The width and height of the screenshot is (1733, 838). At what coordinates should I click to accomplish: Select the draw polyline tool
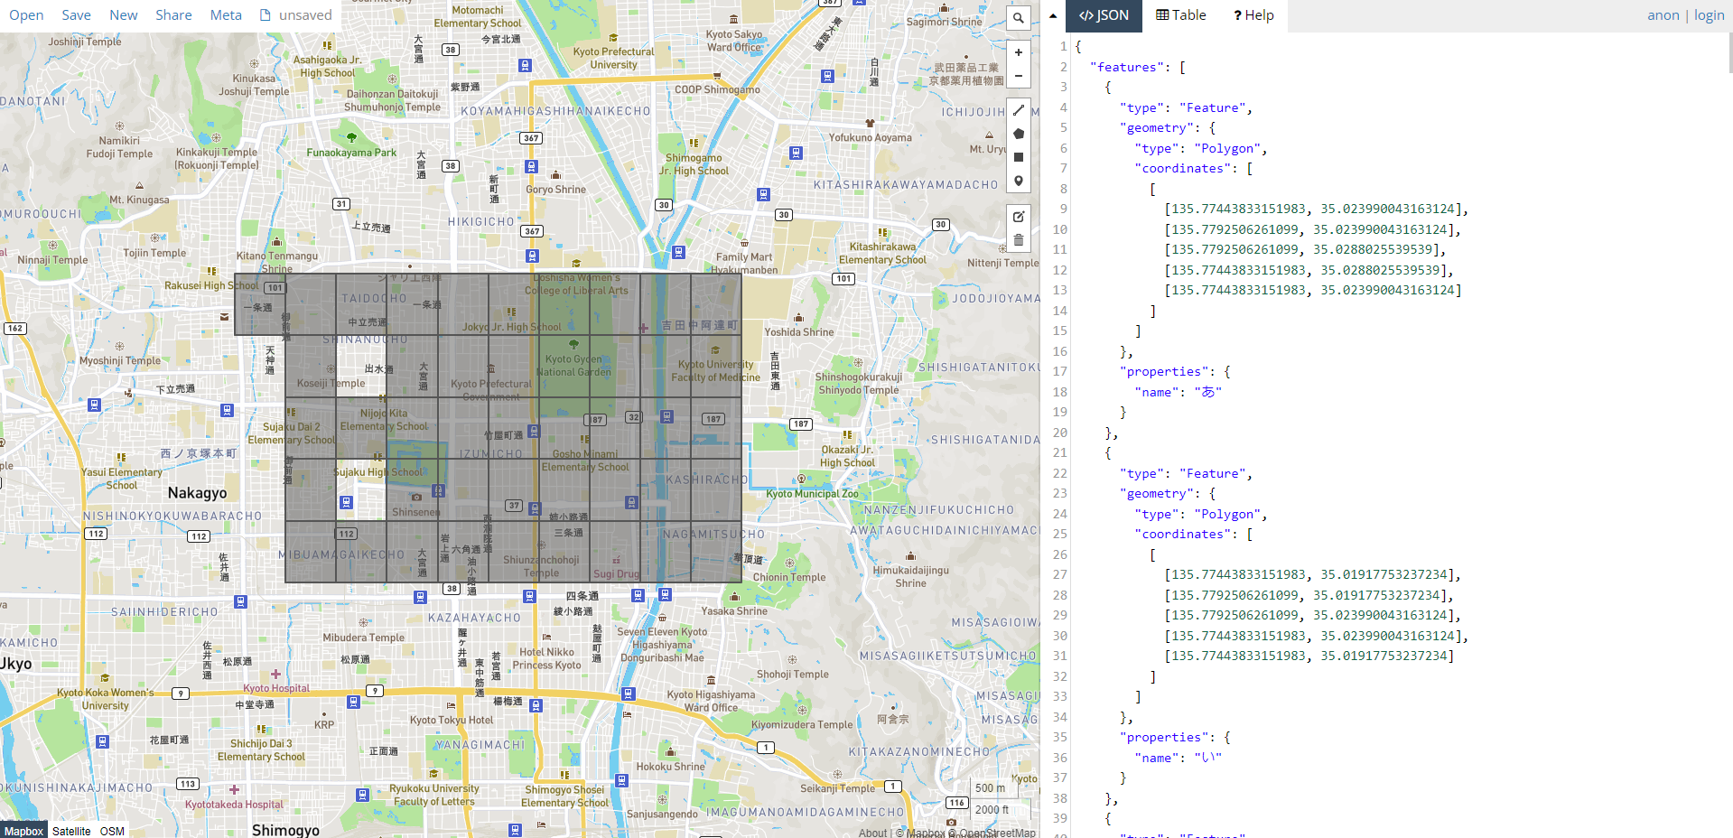[1018, 110]
